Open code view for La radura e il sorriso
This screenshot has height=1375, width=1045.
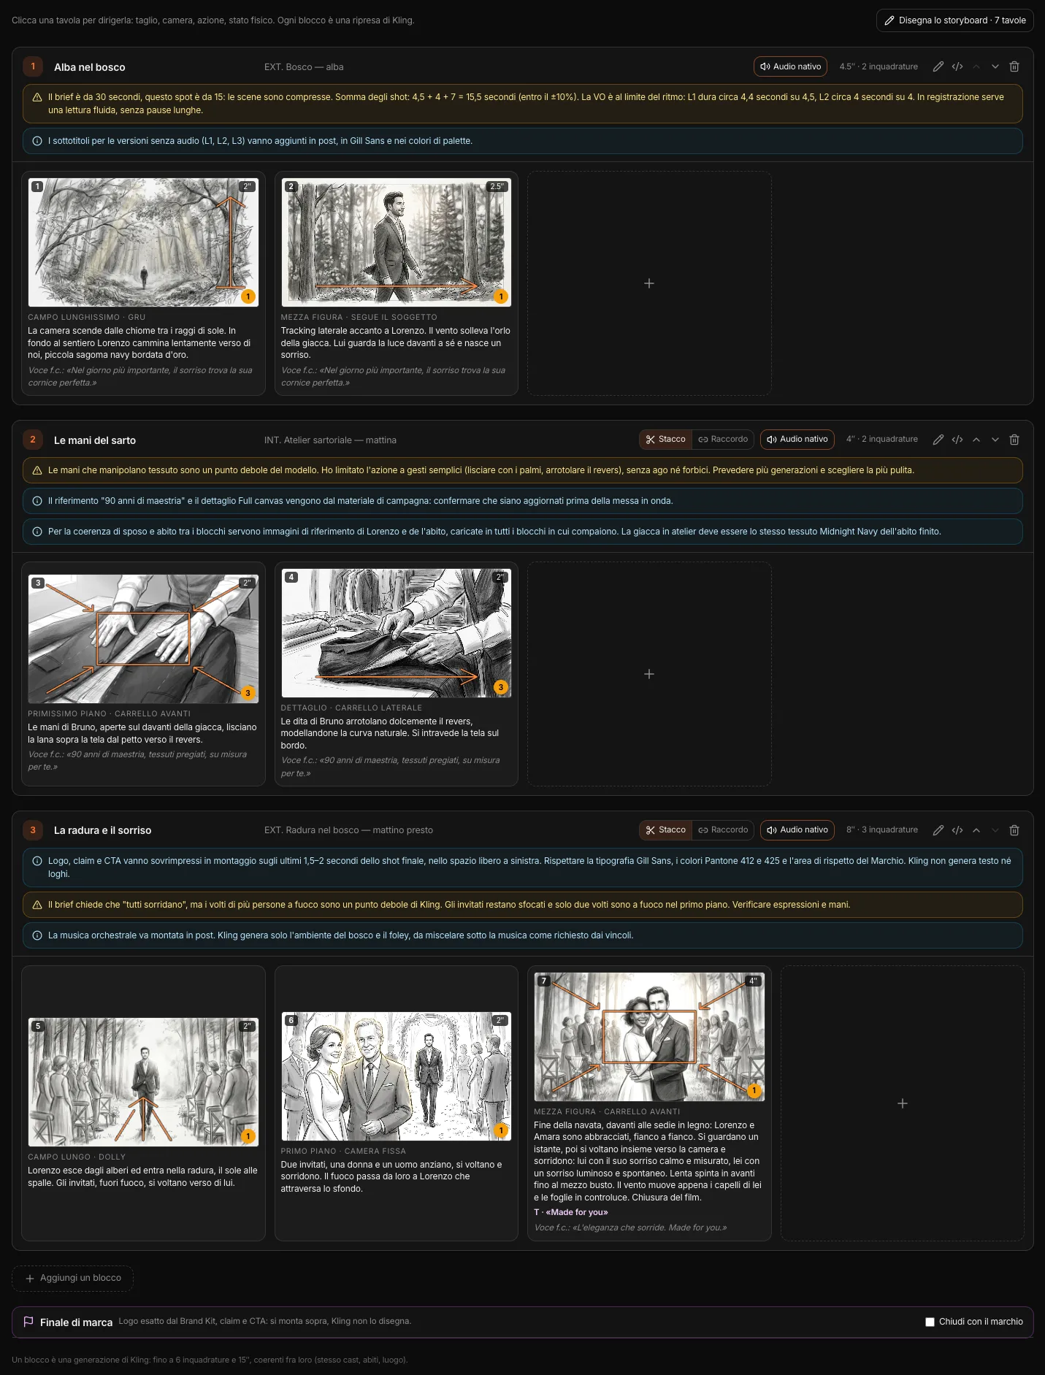tap(957, 830)
